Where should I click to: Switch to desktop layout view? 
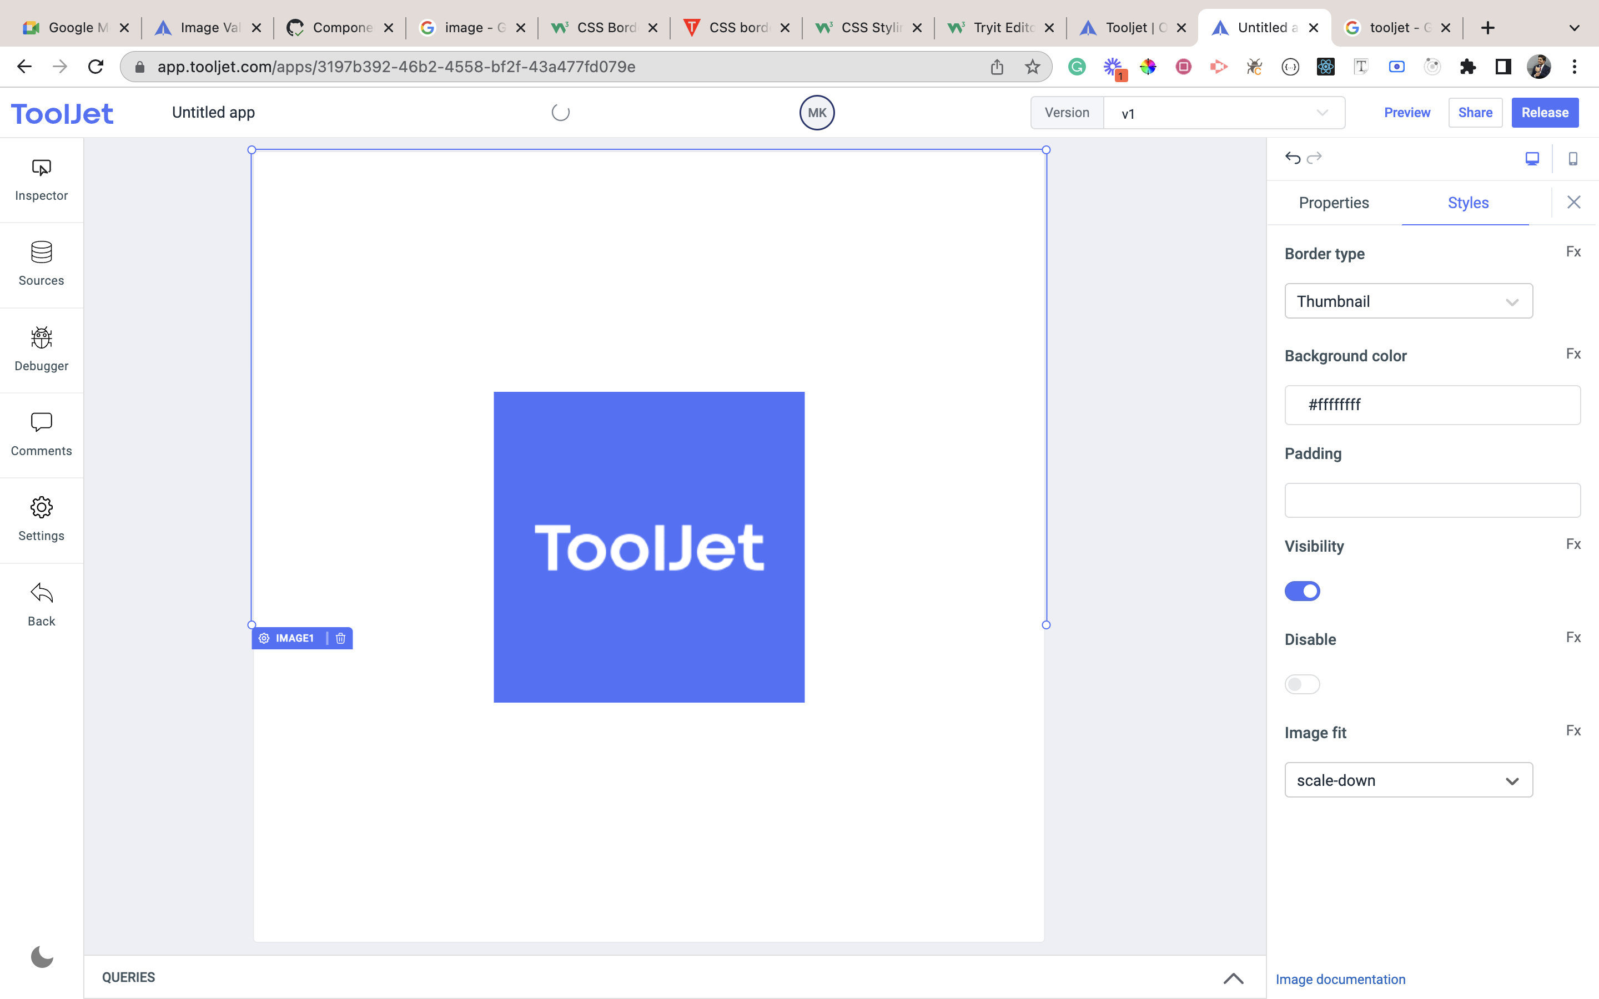[1532, 159]
